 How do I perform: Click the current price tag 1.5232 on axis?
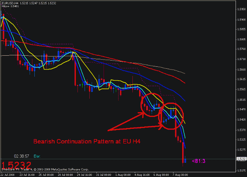click(x=241, y=159)
